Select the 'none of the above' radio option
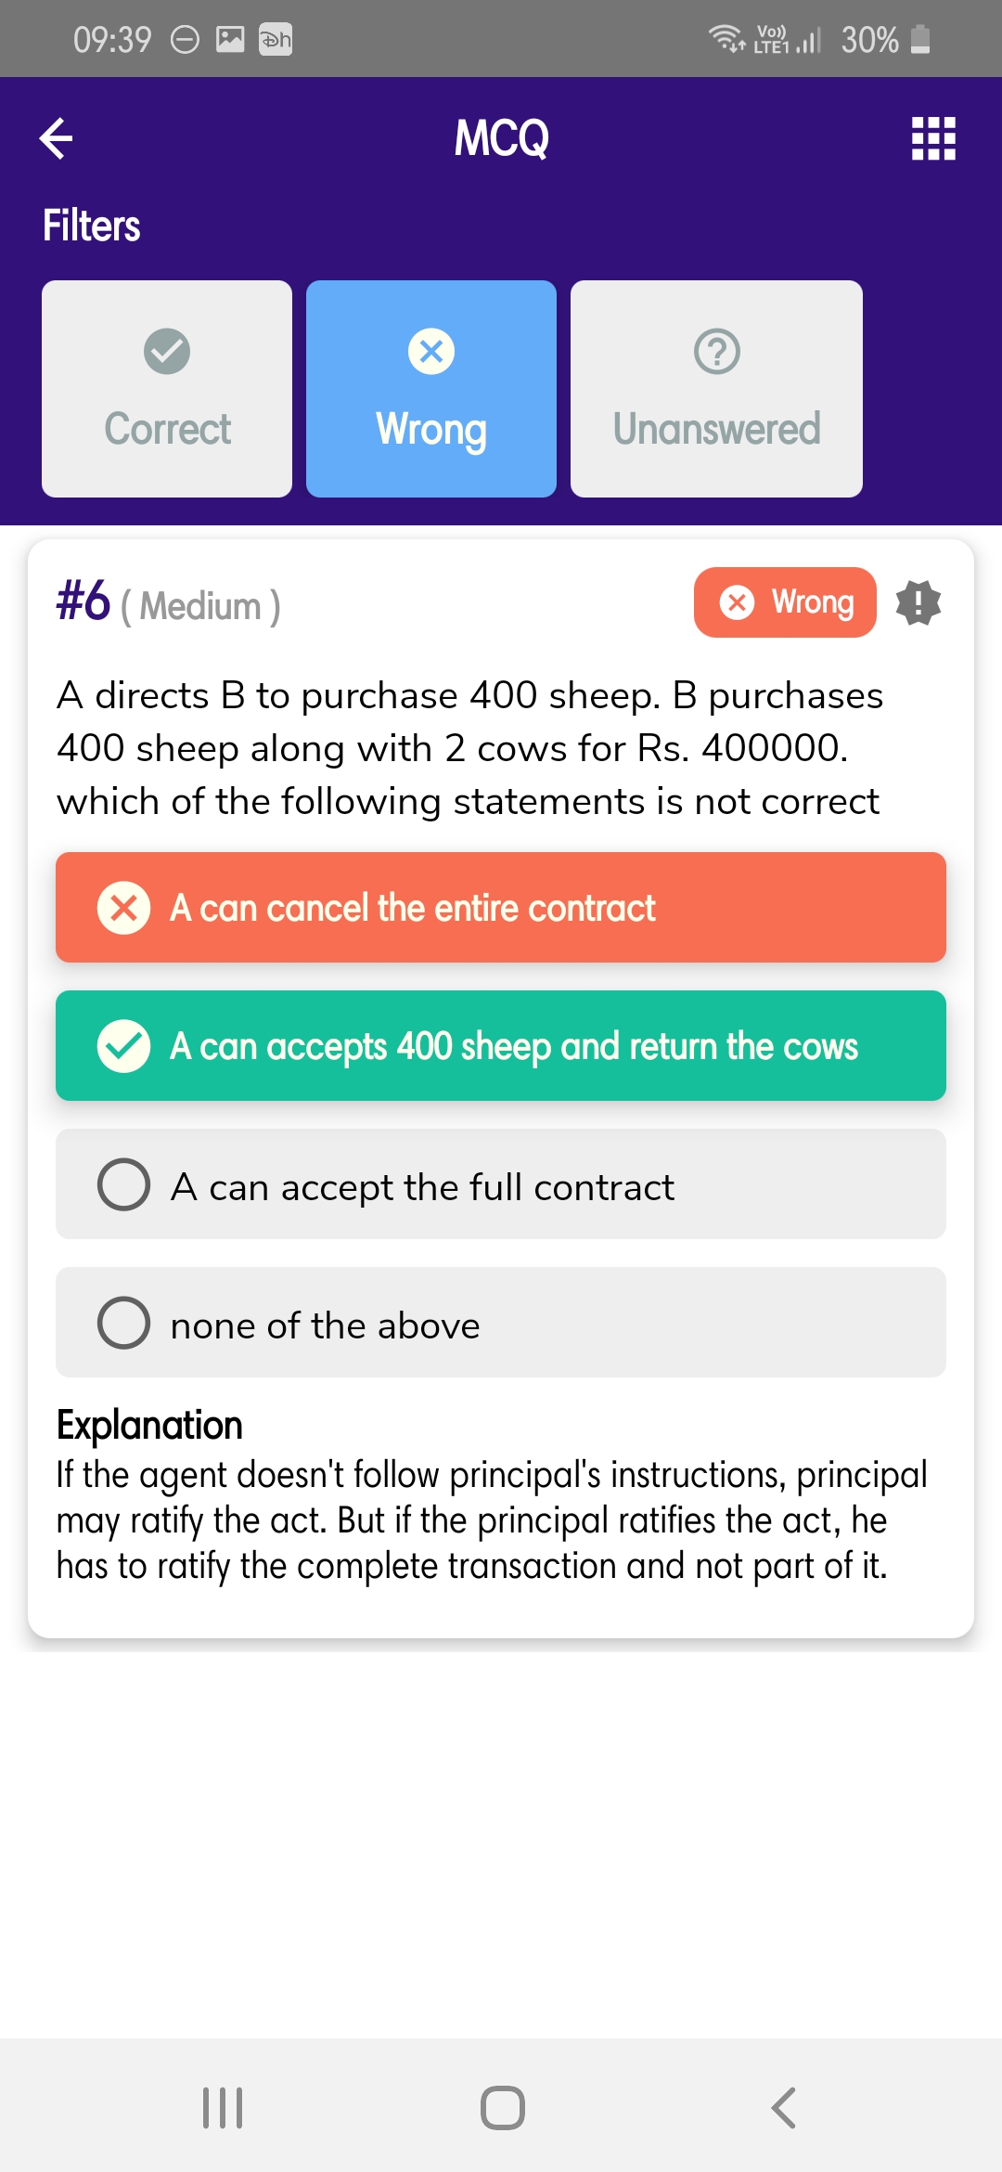 pyautogui.click(x=124, y=1323)
